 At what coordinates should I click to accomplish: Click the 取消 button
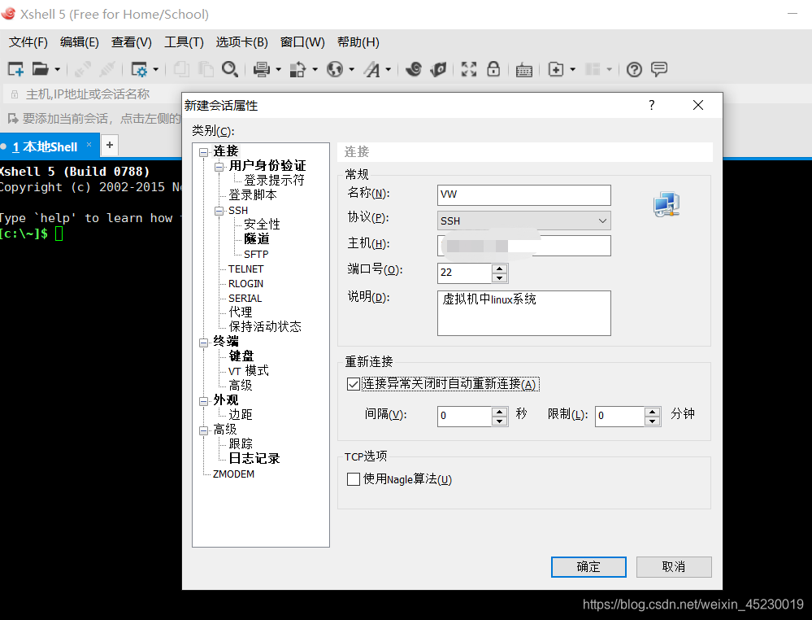674,567
